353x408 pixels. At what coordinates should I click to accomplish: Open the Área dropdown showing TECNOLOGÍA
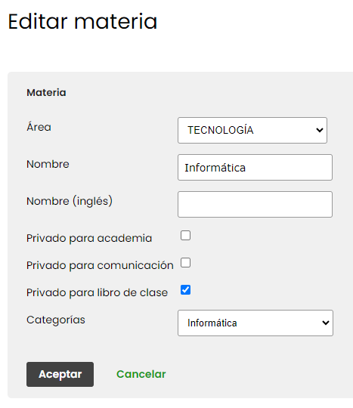click(252, 130)
